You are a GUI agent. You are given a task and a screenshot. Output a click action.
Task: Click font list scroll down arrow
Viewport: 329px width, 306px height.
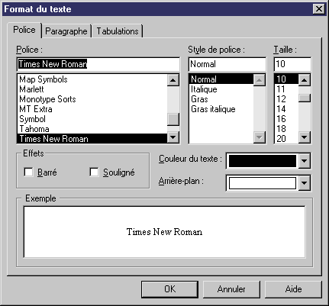pos(173,137)
